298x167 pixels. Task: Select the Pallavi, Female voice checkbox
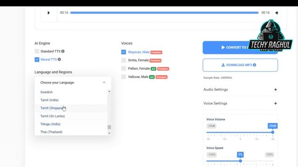pyautogui.click(x=123, y=69)
